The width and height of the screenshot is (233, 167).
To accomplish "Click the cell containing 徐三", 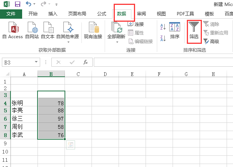I will click(x=24, y=118).
